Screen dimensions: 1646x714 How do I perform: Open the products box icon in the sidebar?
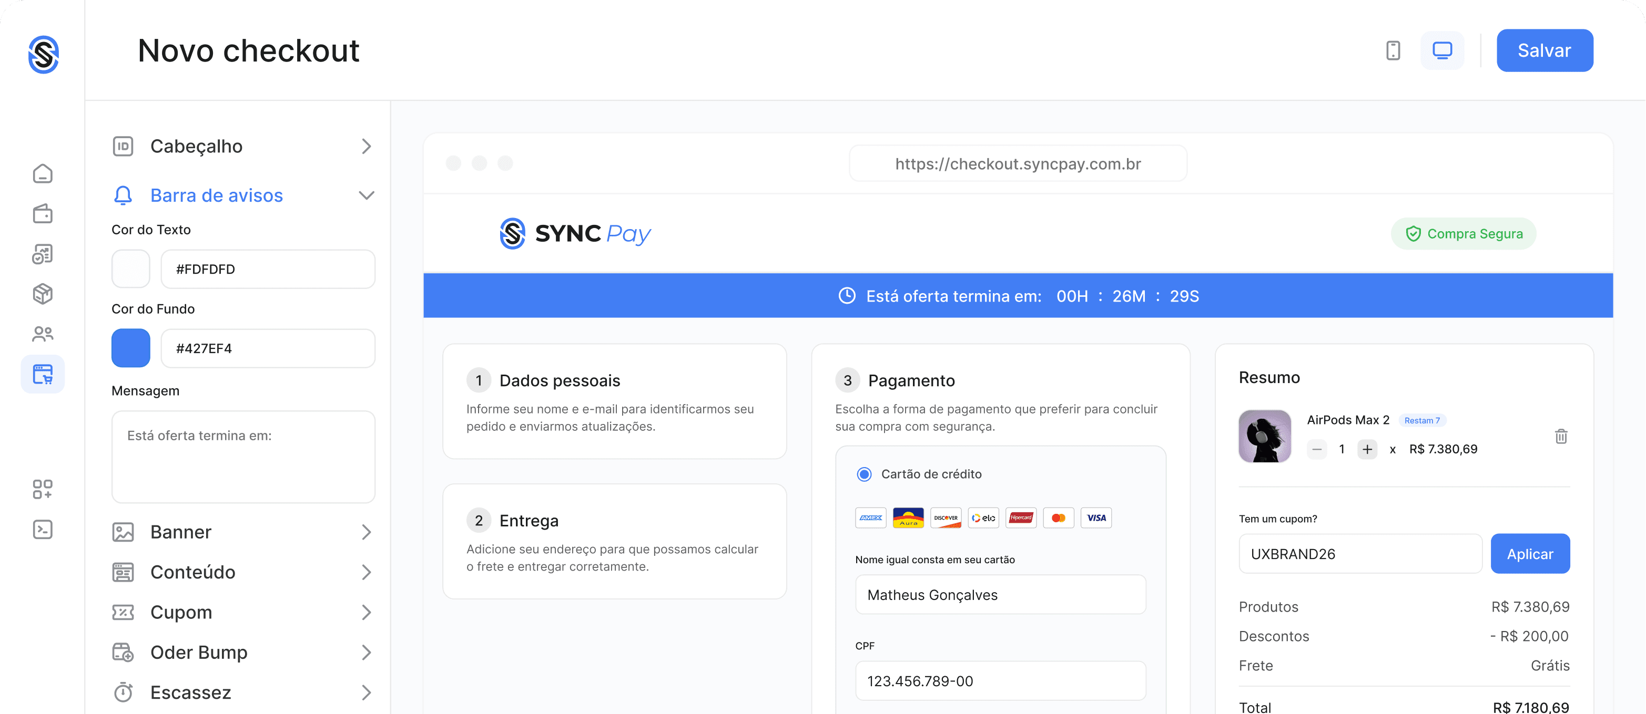pyautogui.click(x=43, y=294)
